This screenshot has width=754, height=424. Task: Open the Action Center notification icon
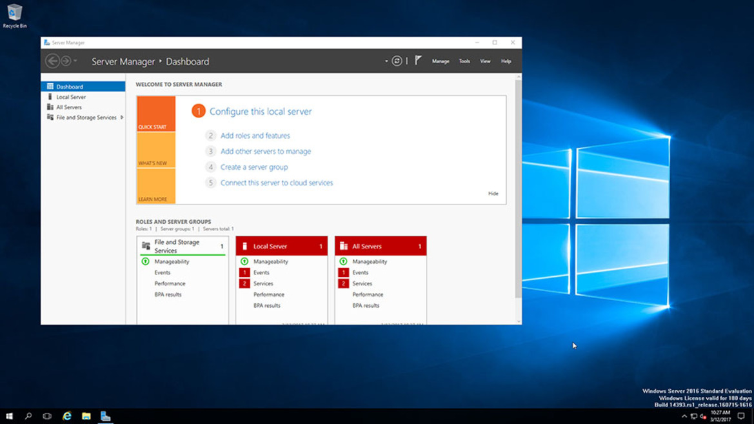coord(741,416)
